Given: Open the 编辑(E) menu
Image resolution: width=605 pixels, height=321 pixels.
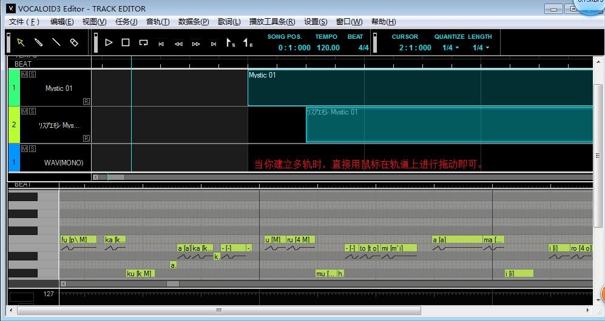Looking at the screenshot, I should coord(62,22).
